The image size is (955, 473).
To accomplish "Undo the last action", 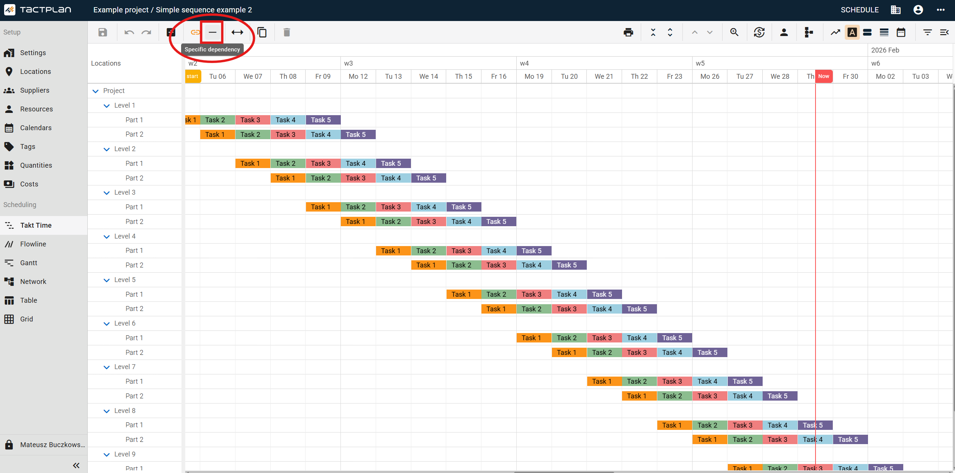I will [x=129, y=32].
